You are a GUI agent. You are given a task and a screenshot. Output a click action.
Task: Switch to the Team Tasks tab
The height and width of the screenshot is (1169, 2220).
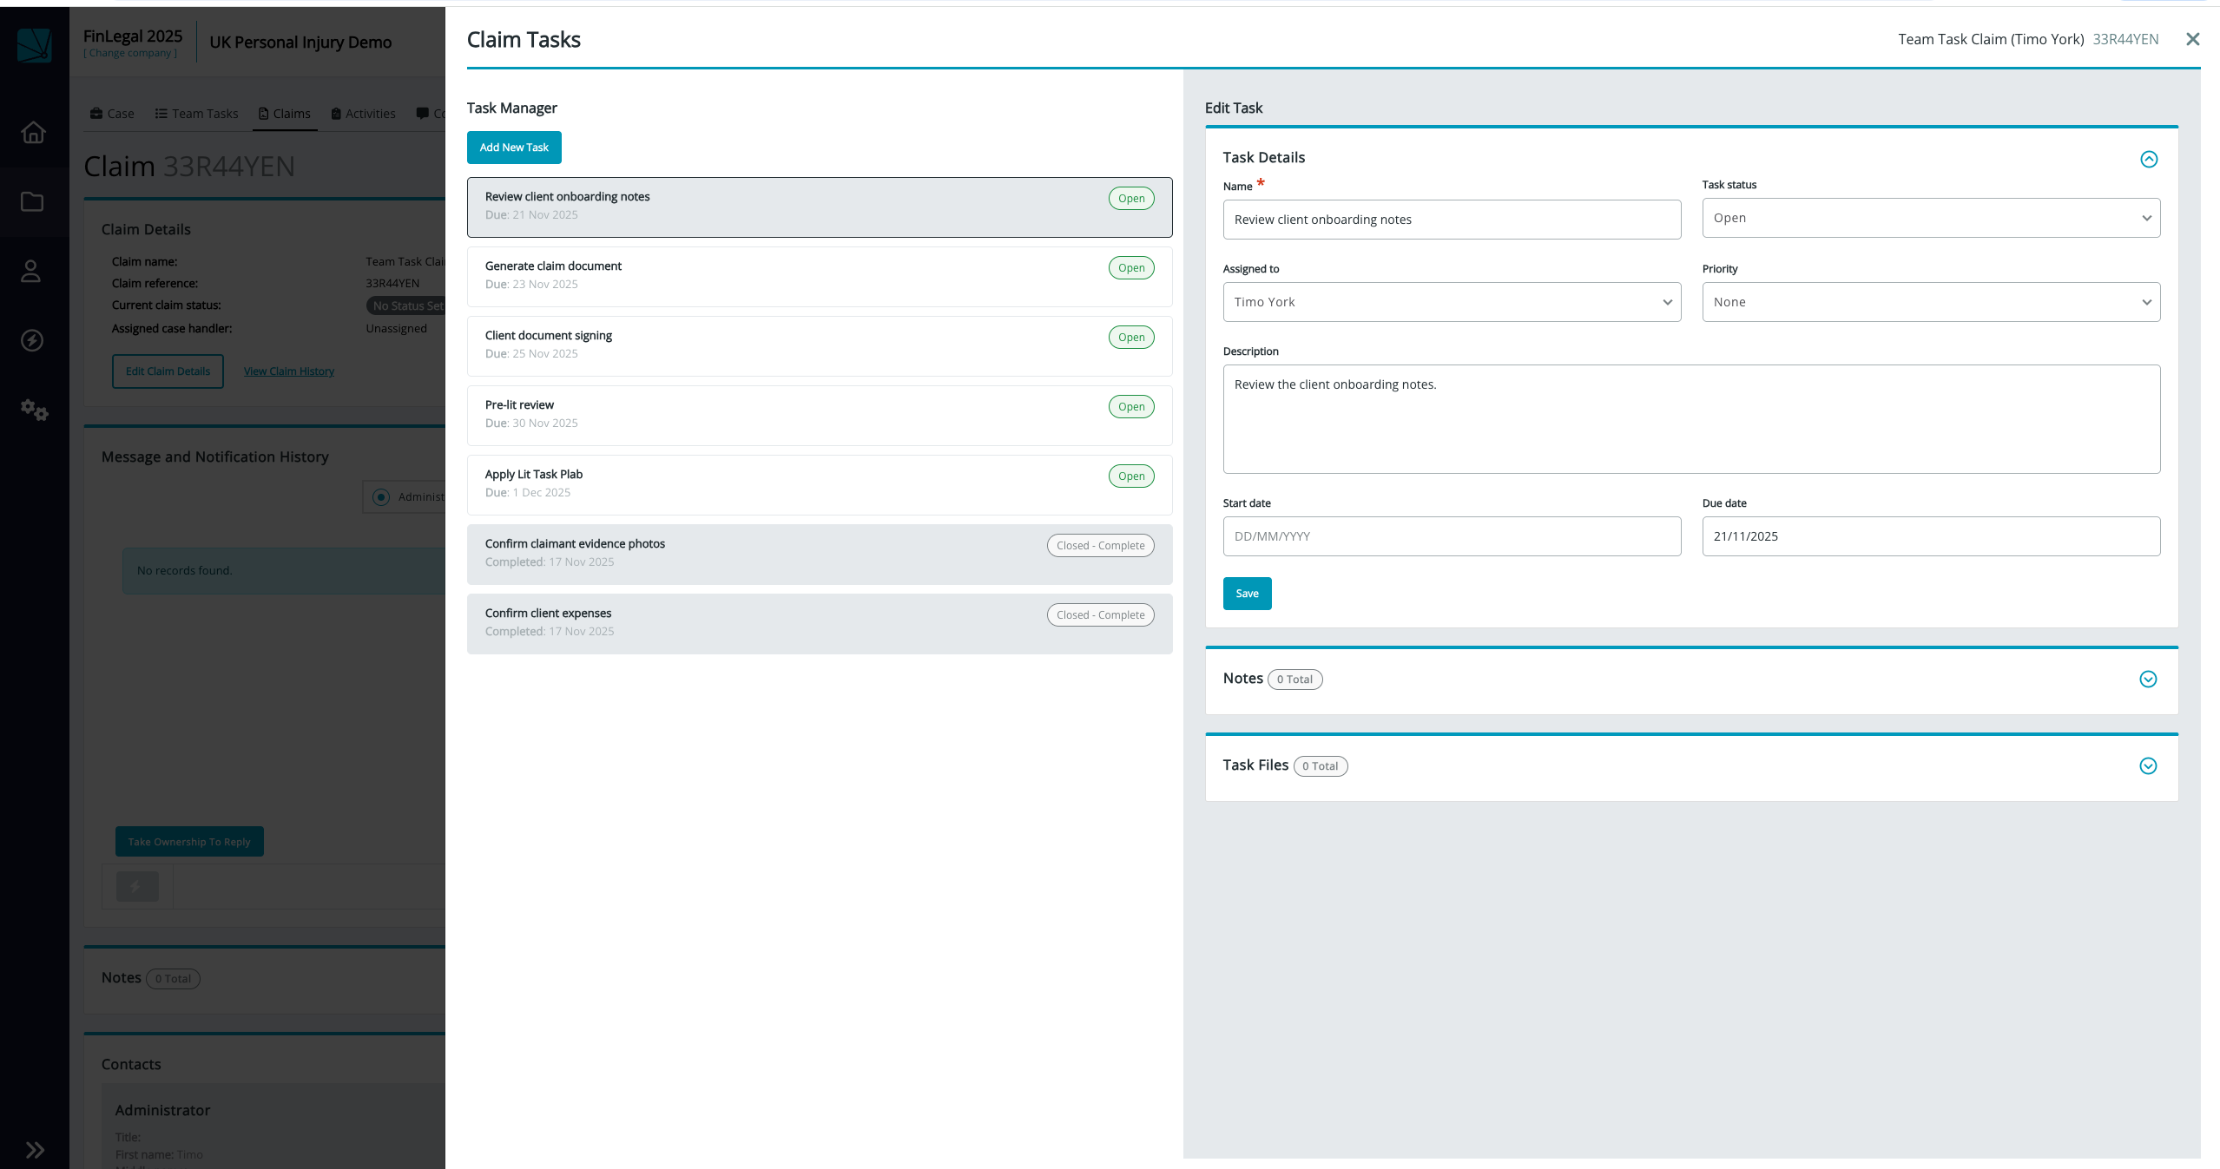pos(196,113)
